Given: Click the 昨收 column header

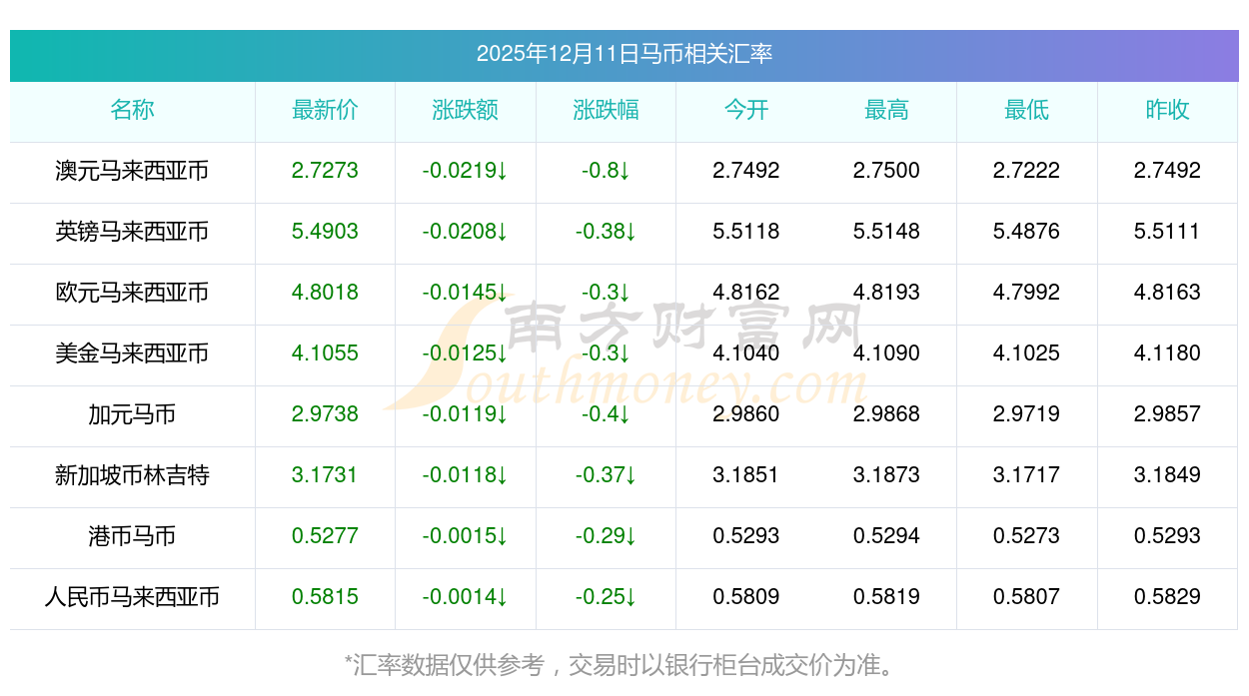Looking at the screenshot, I should 1167,110.
